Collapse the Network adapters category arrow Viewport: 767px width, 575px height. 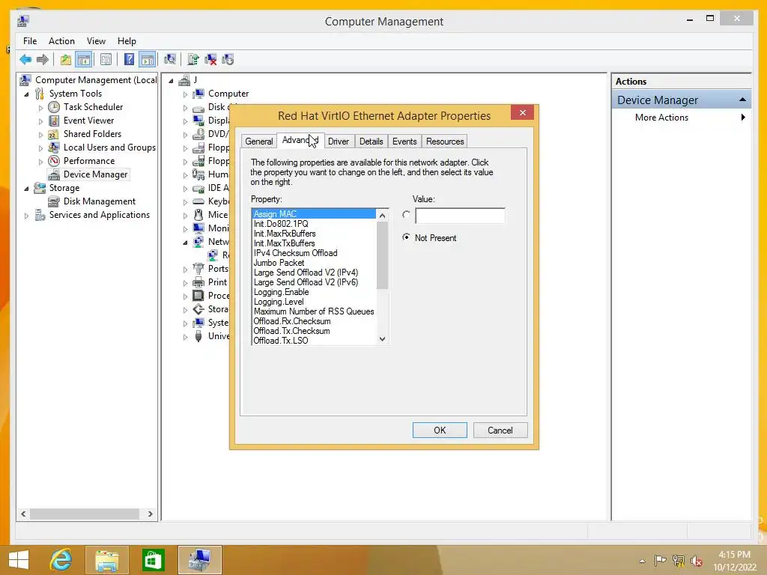tap(186, 242)
